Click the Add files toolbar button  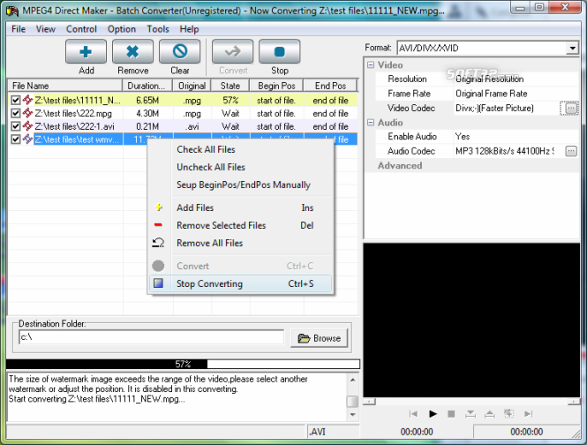[x=86, y=52]
